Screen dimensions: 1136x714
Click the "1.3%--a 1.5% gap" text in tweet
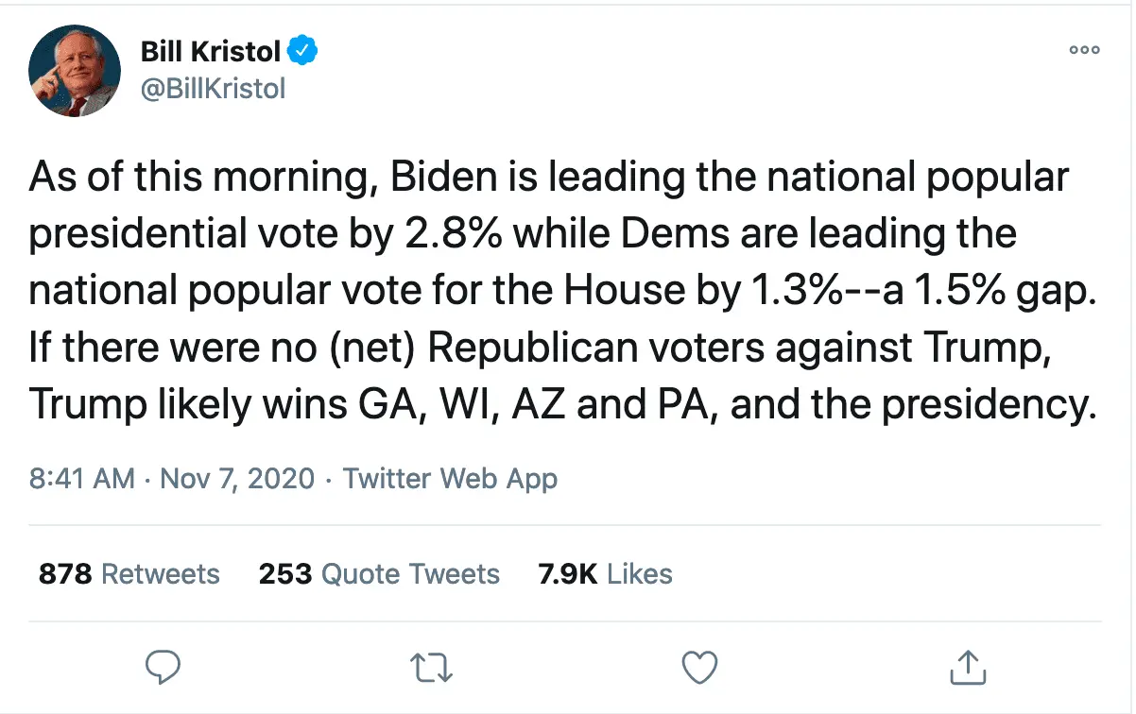[x=918, y=292]
